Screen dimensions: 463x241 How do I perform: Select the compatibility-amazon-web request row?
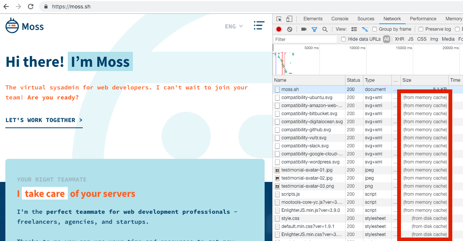tap(368, 106)
